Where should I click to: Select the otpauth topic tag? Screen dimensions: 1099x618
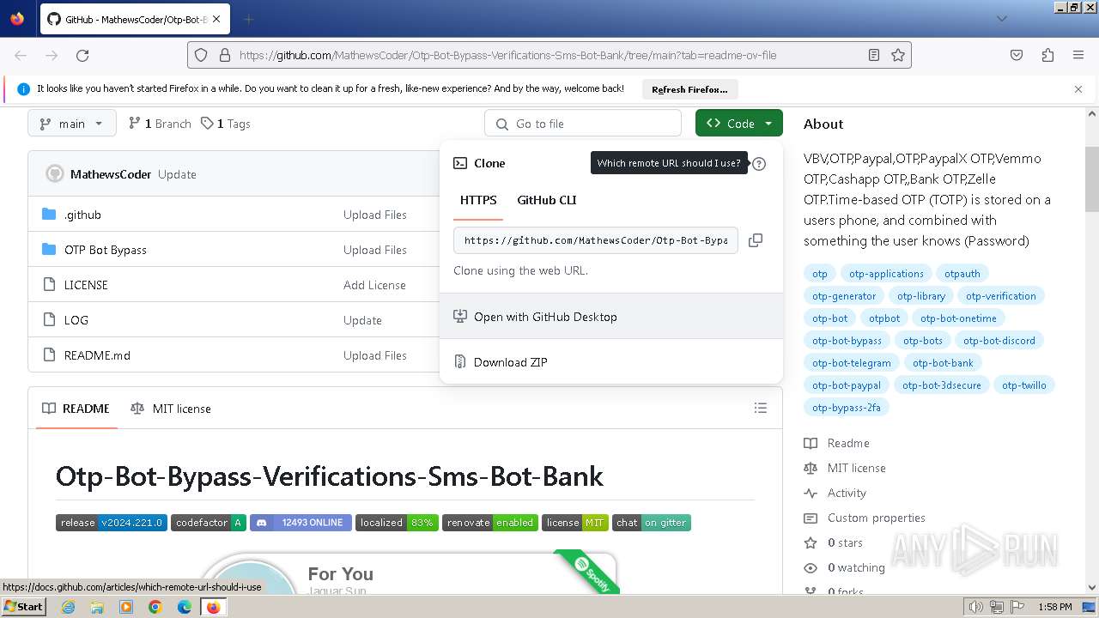pos(962,274)
